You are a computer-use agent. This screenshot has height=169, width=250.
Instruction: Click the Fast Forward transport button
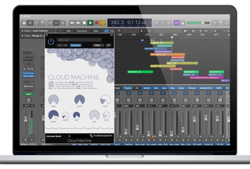click(78, 23)
